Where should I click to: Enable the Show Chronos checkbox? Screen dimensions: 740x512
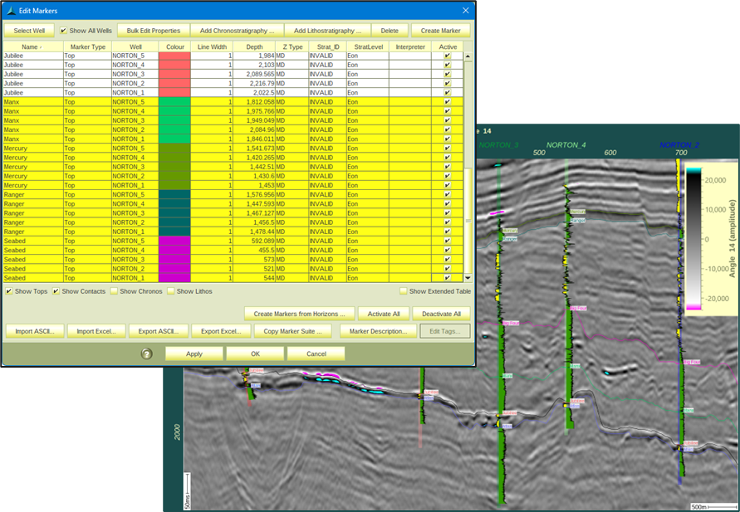[x=114, y=291]
